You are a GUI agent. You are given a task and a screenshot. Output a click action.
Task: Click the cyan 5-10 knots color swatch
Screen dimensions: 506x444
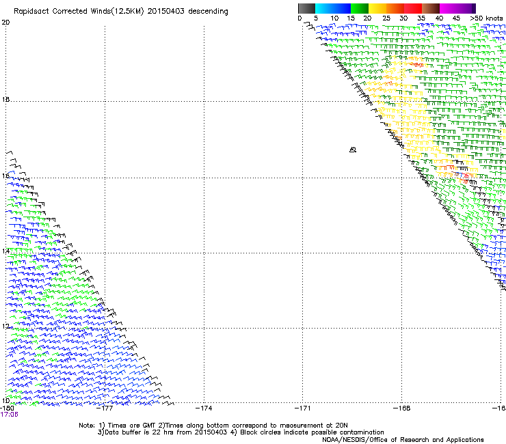click(x=324, y=8)
